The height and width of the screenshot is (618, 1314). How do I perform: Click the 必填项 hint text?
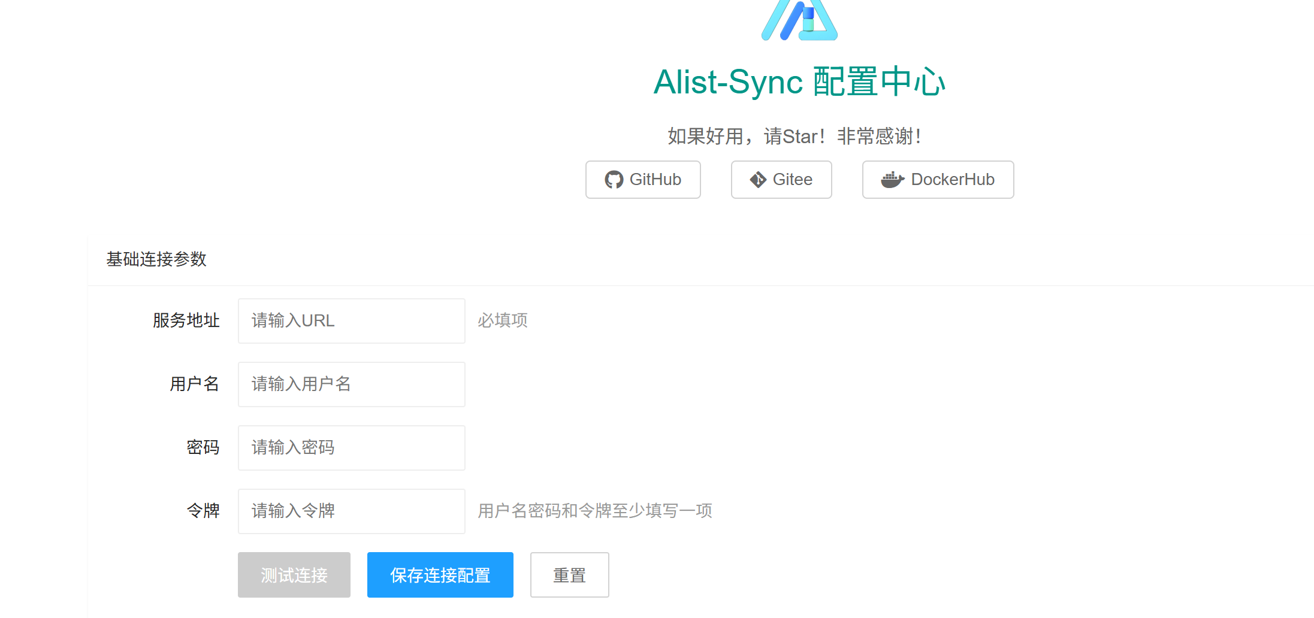[x=503, y=321]
